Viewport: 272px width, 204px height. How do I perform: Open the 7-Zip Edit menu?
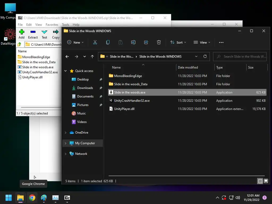pos(29,25)
